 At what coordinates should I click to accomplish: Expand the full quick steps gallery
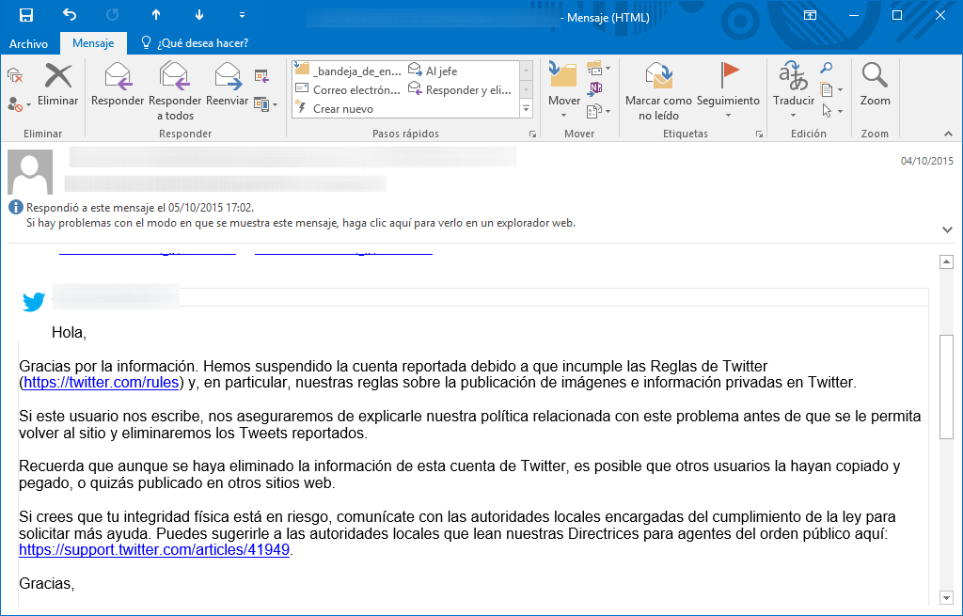(x=527, y=109)
